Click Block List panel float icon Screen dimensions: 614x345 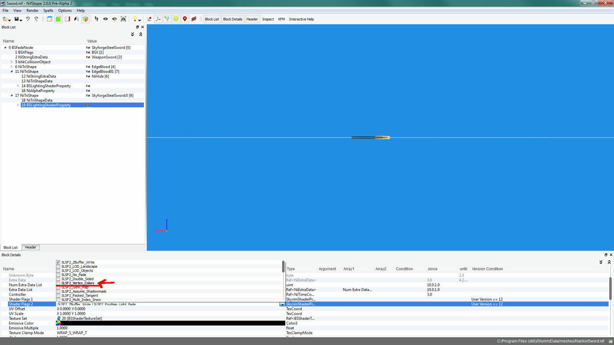coord(137,27)
